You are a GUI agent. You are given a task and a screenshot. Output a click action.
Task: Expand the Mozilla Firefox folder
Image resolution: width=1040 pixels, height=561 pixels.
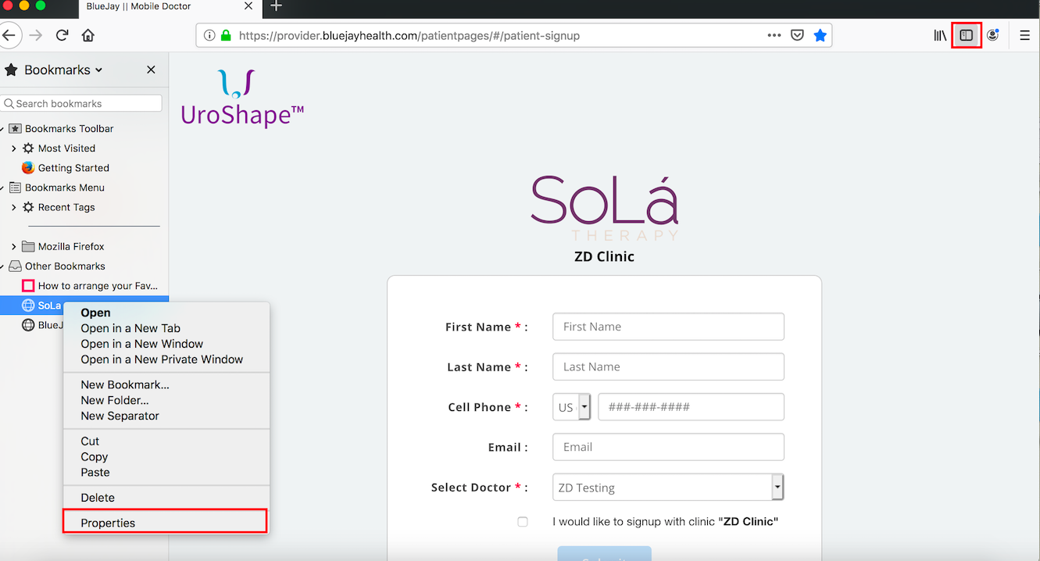click(13, 246)
